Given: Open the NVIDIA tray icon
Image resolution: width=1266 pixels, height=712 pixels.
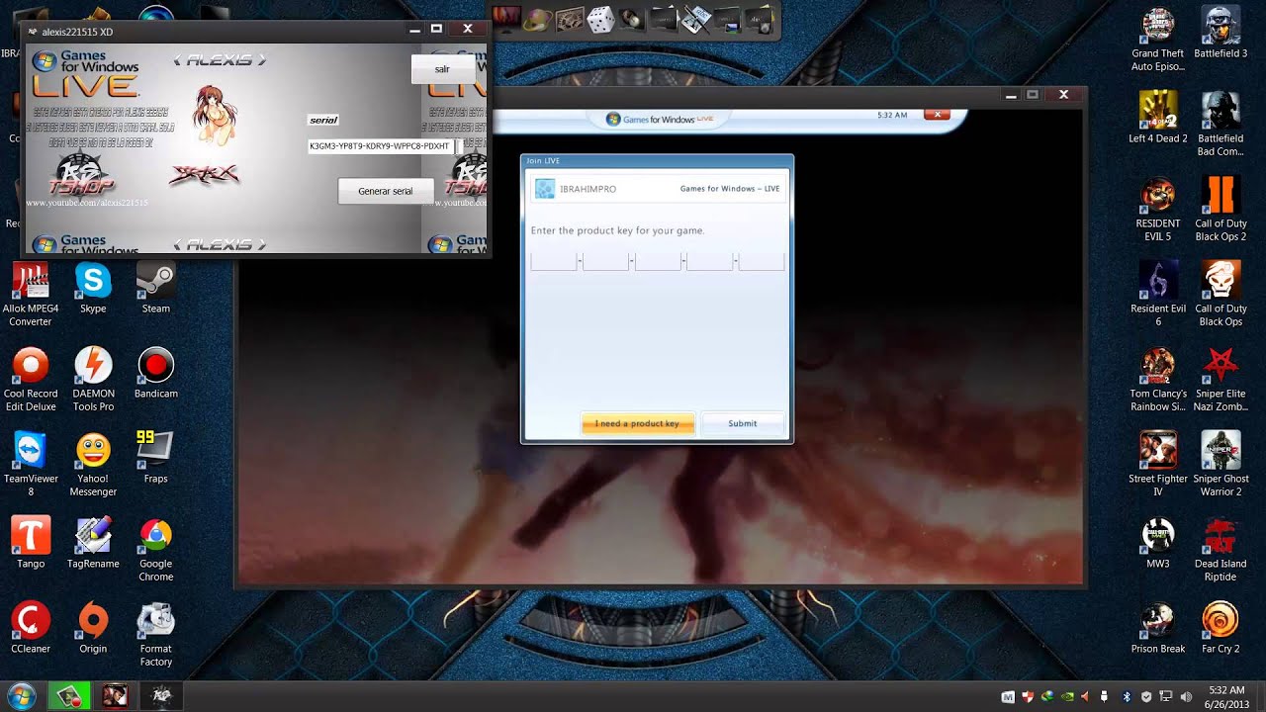Looking at the screenshot, I should click(1066, 696).
